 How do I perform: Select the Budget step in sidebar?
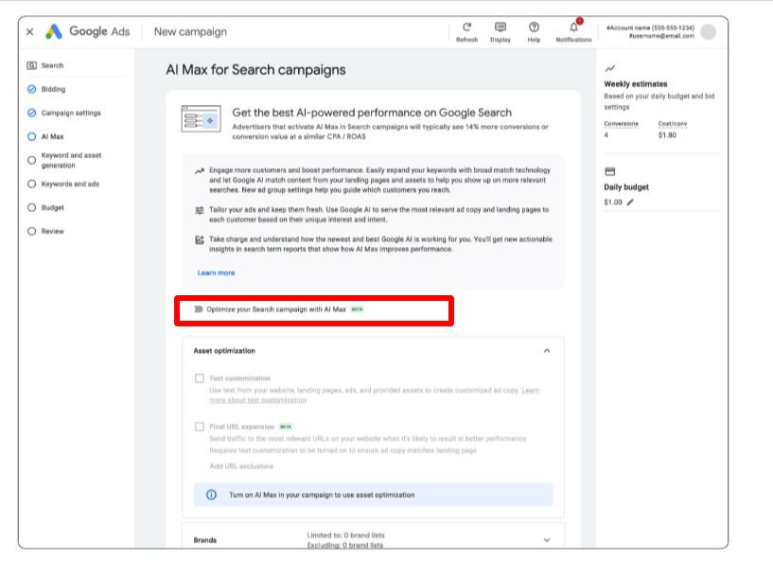[x=53, y=207]
